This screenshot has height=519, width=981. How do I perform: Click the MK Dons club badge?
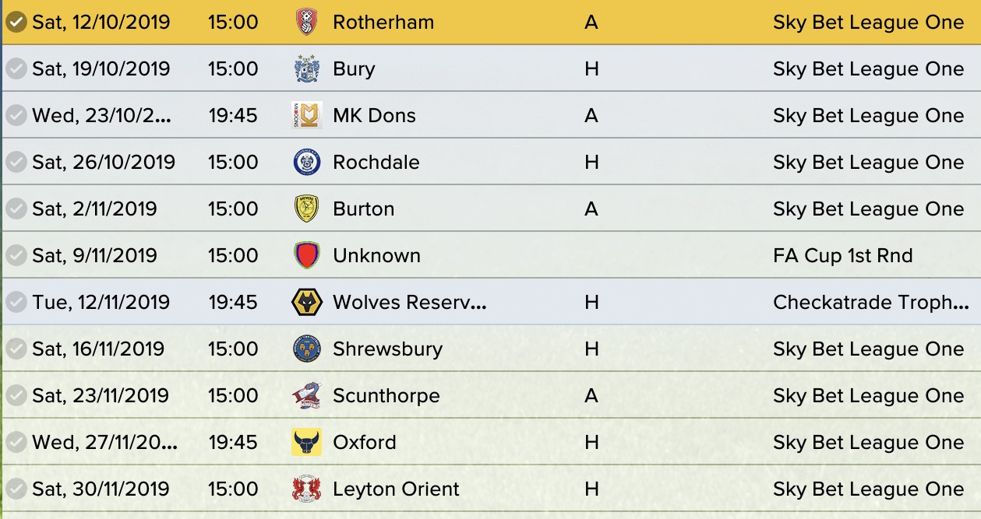(x=307, y=115)
